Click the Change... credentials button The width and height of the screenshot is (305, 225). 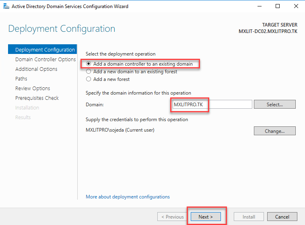(x=274, y=131)
